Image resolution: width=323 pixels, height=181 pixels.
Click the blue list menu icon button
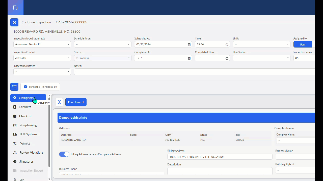pyautogui.click(x=14, y=87)
